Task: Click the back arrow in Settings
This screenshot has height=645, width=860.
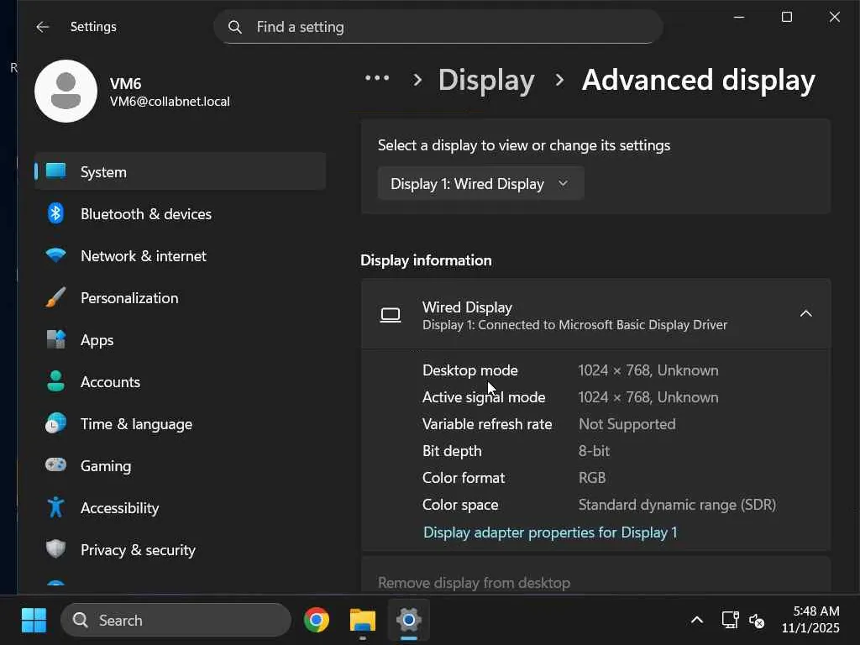Action: pyautogui.click(x=43, y=27)
